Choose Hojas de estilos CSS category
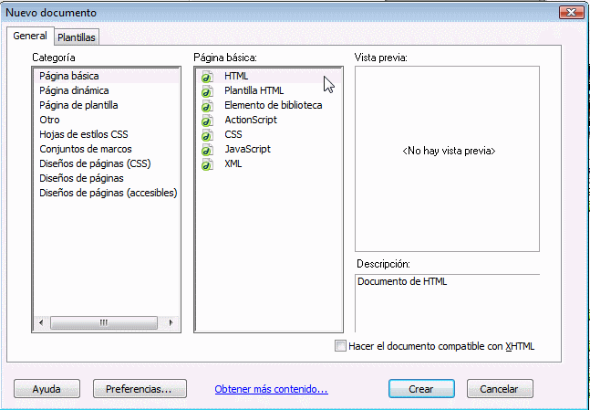Image resolution: width=590 pixels, height=410 pixels. (84, 134)
